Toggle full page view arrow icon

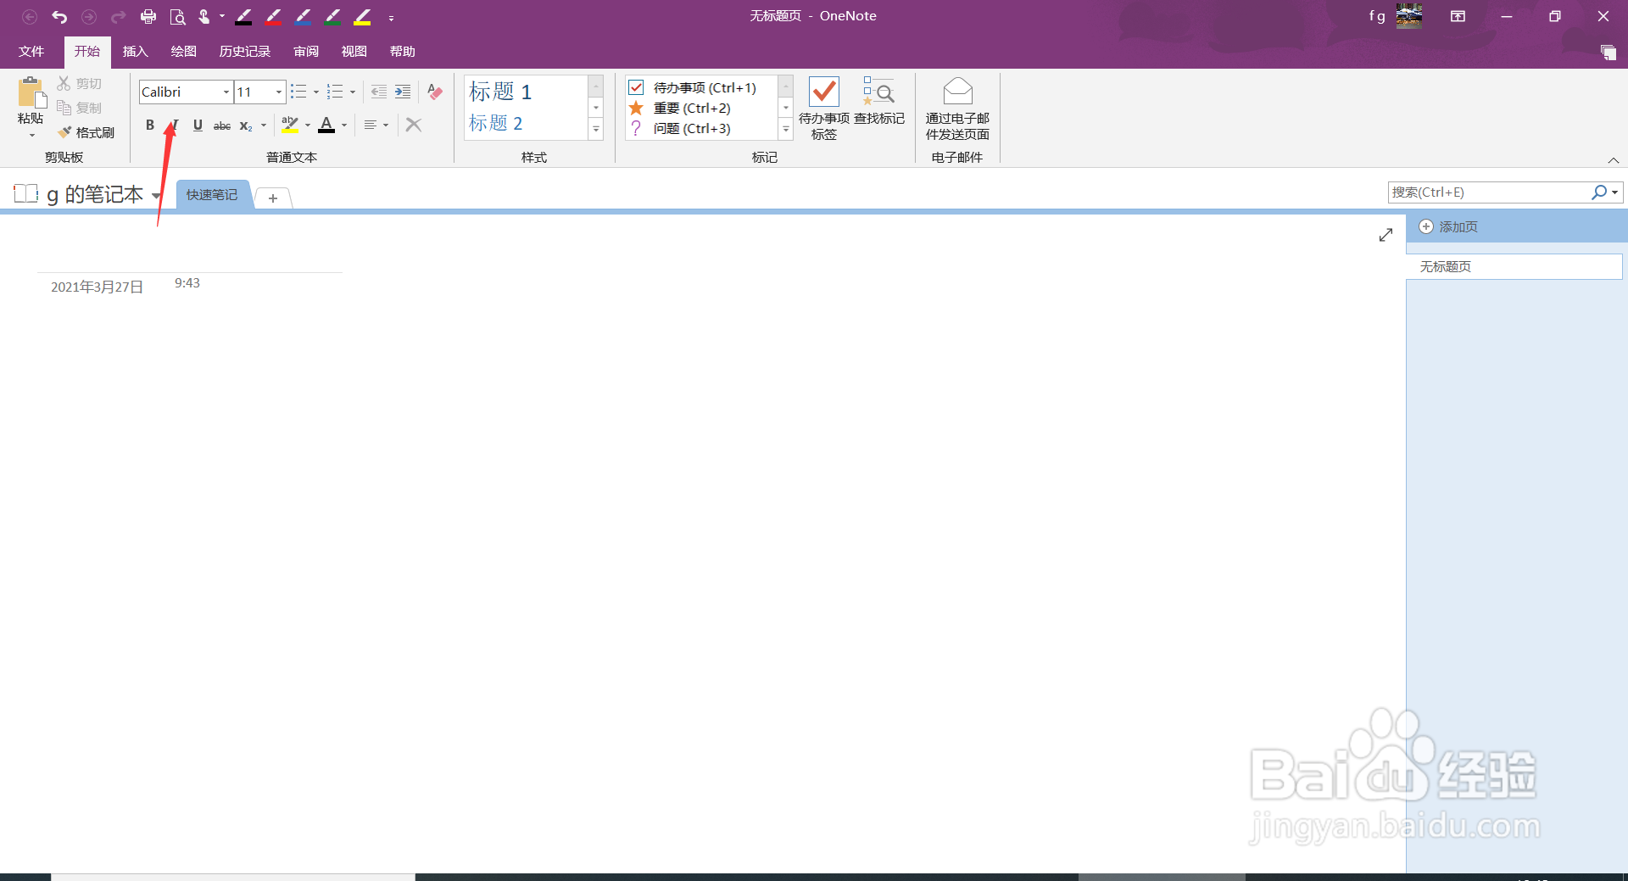click(1385, 235)
